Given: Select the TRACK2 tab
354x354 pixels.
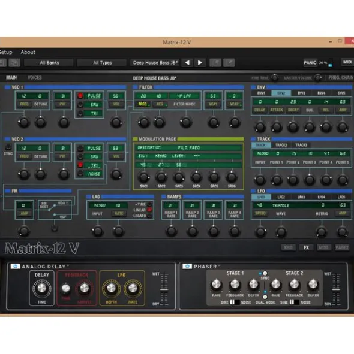Looking at the screenshot, I should click(281, 145).
